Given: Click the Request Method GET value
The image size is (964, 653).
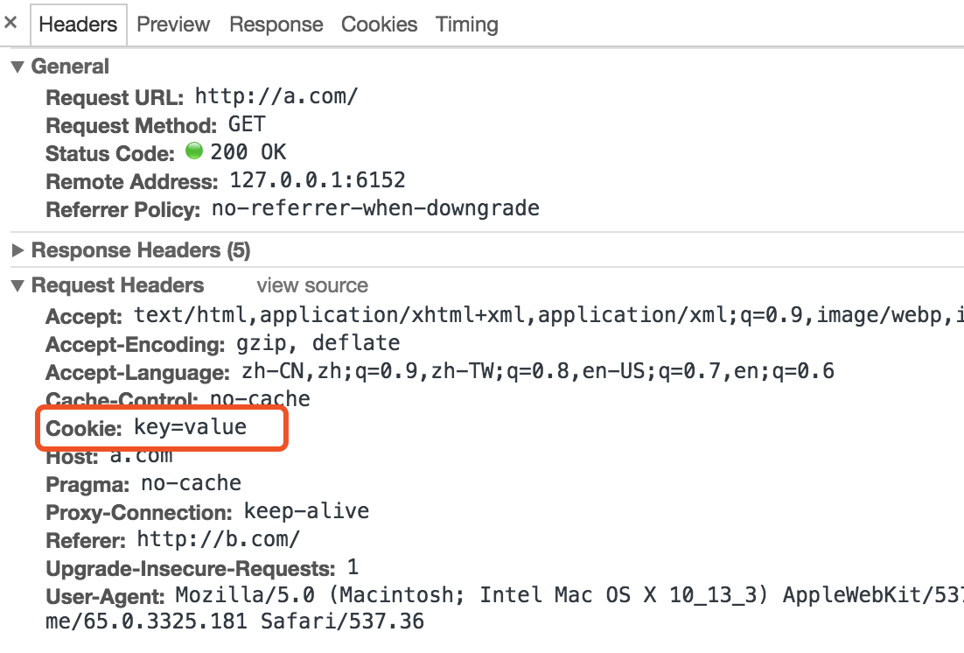Looking at the screenshot, I should click(x=247, y=124).
